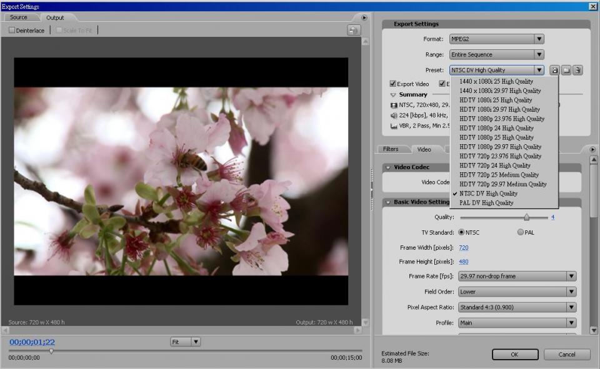Click the audio speaker icon in Summary
This screenshot has width=600, height=369.
[x=394, y=116]
